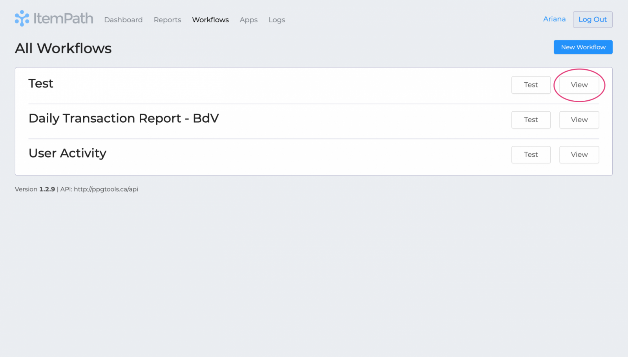This screenshot has height=357, width=628.
Task: Select the 'Daily Transaction Report - BdV' title
Action: point(124,118)
